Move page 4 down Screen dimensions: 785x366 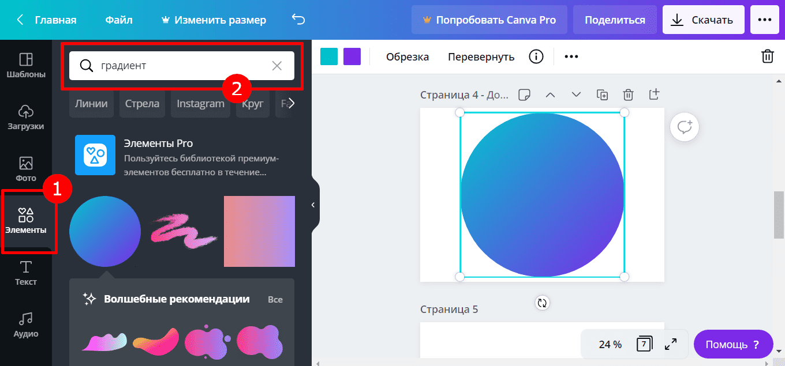coord(576,95)
